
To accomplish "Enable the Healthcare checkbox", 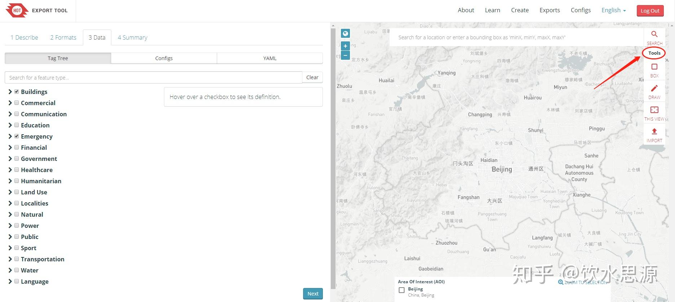I will (x=17, y=170).
